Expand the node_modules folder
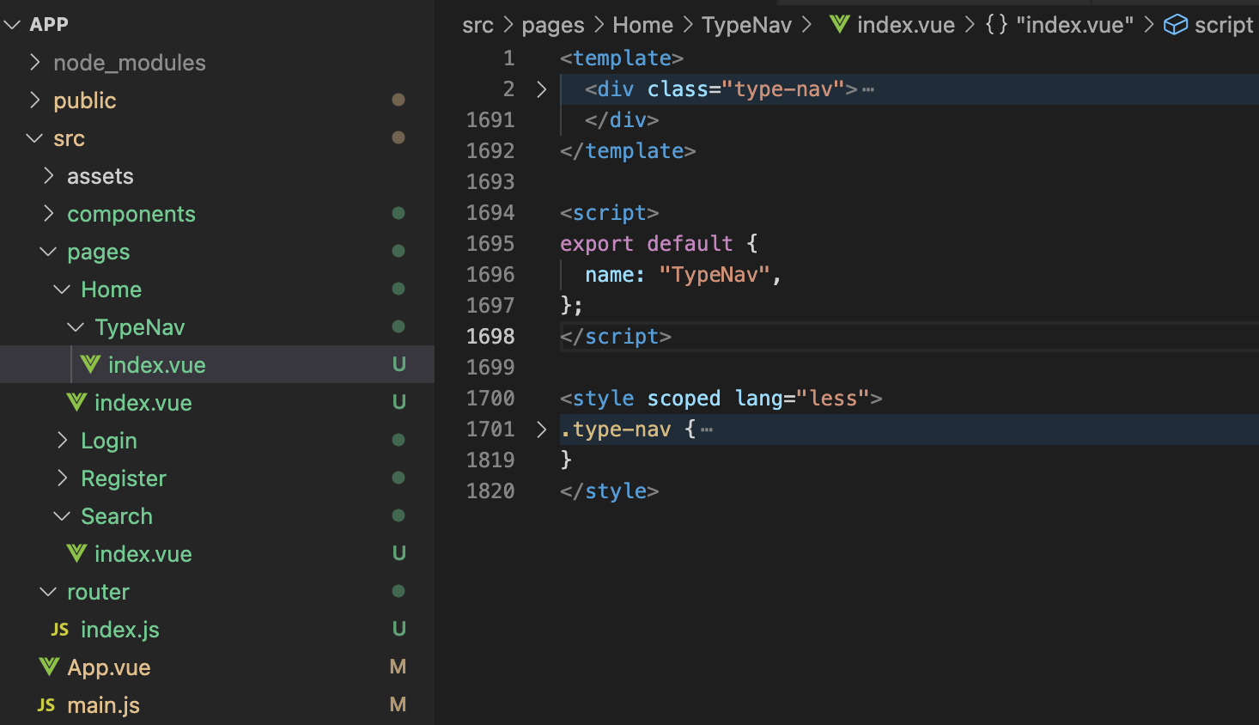 coord(35,63)
